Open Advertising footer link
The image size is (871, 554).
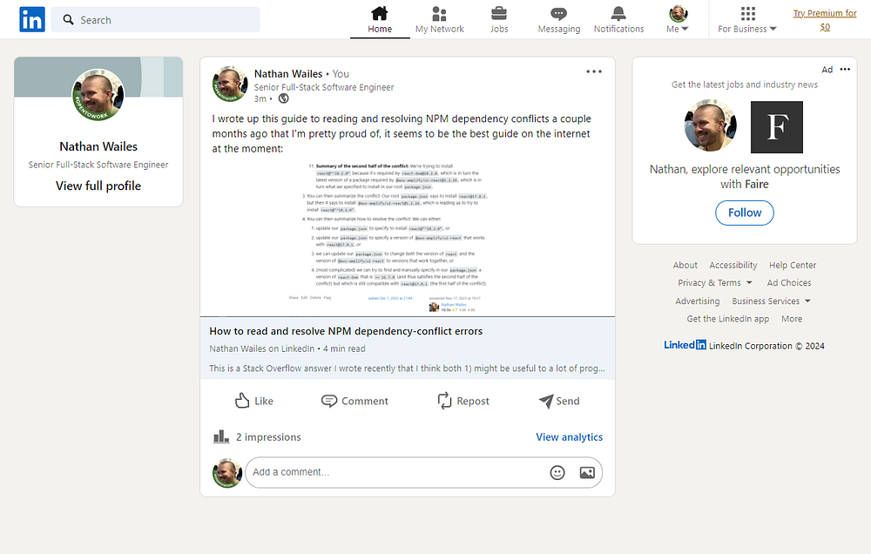click(697, 301)
